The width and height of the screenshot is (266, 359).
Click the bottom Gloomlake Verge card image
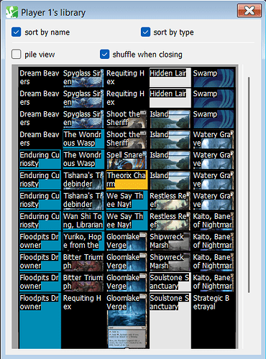coord(127,321)
